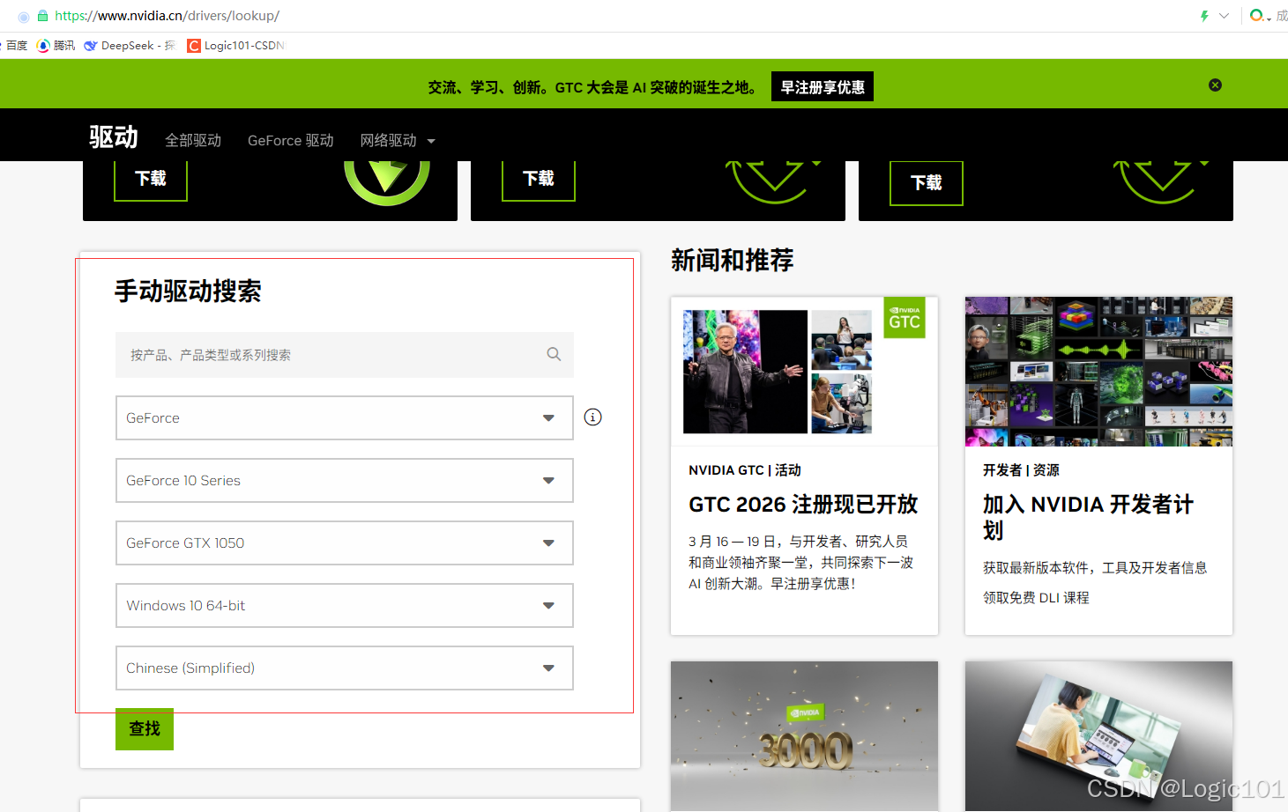Click the NVIDIA GTC | 活动 label
The width and height of the screenshot is (1288, 812).
745,470
